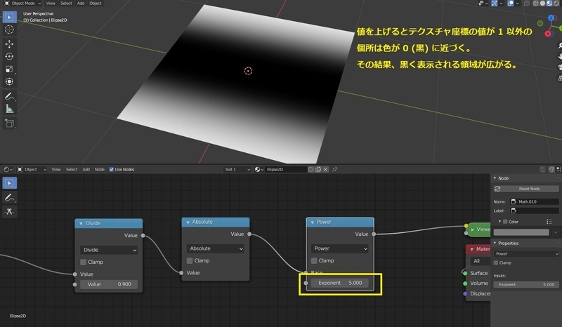This screenshot has width=562, height=327.
Task: Click the Name field Math.010
Action: (535, 201)
